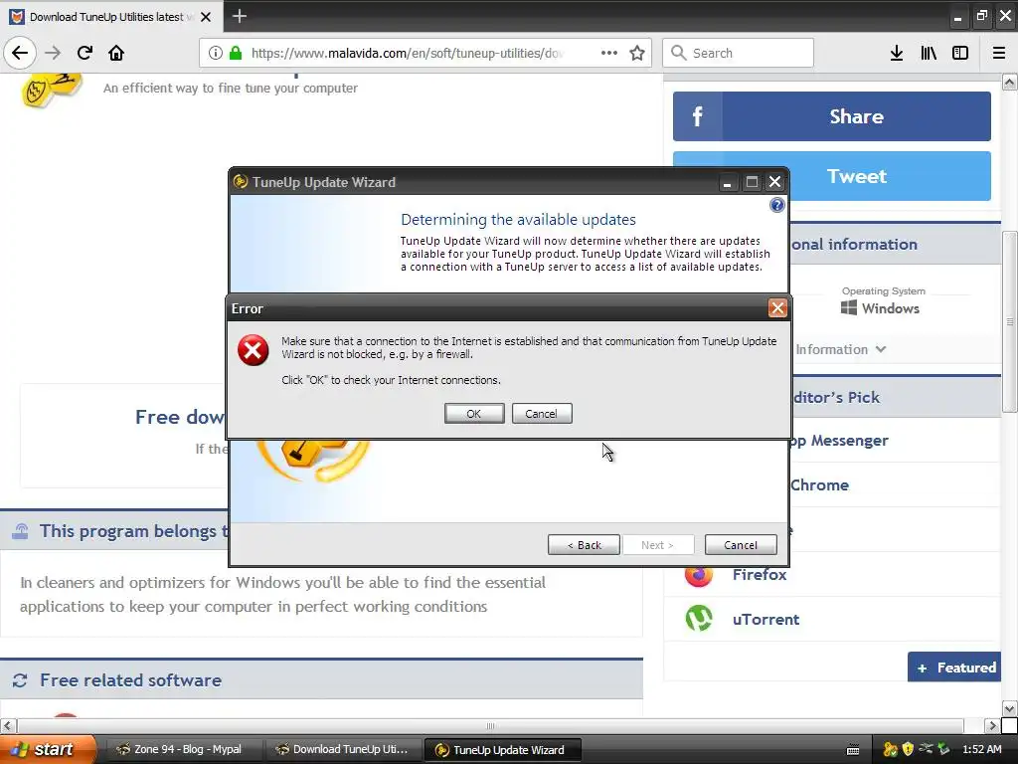Image resolution: width=1018 pixels, height=764 pixels.
Task: Click the browser Search field
Action: click(739, 53)
